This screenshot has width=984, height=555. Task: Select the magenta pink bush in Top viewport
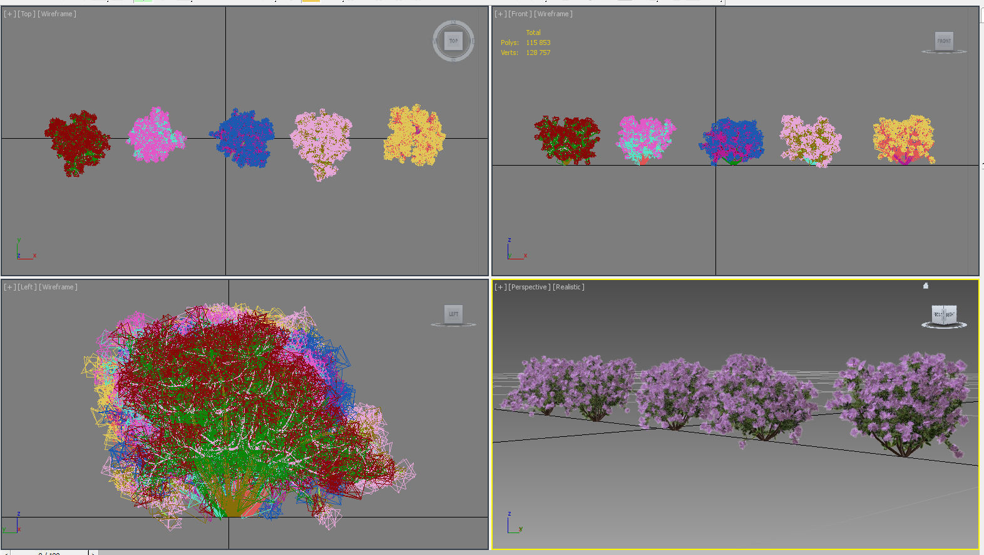(x=156, y=135)
